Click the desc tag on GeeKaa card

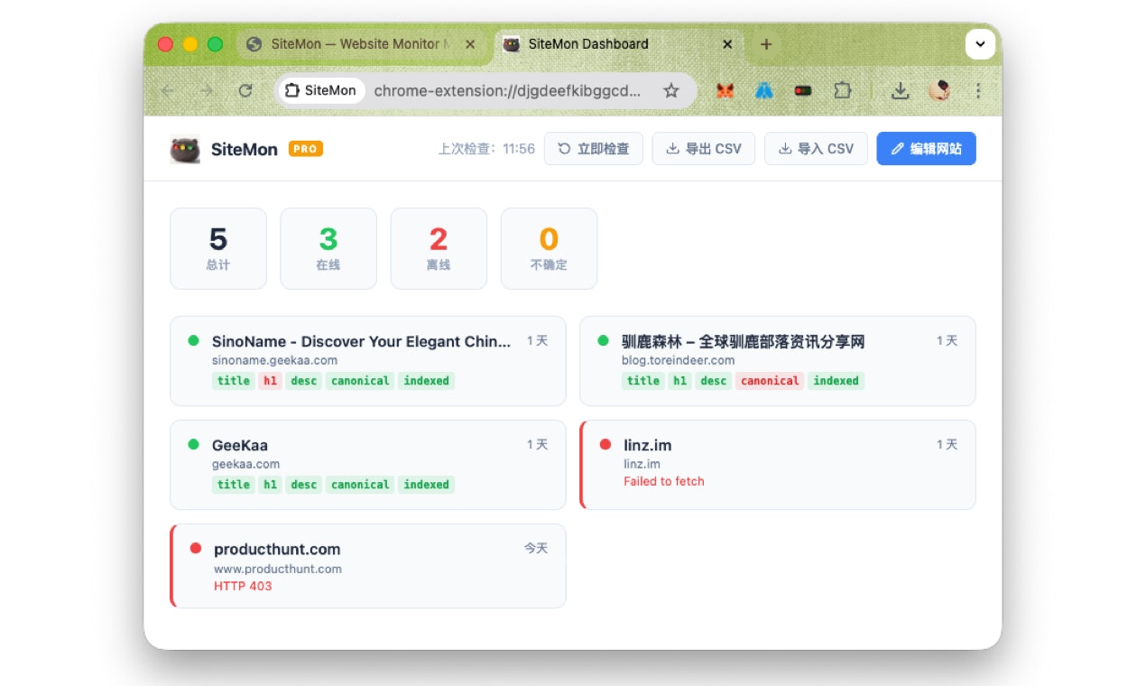[x=304, y=485]
